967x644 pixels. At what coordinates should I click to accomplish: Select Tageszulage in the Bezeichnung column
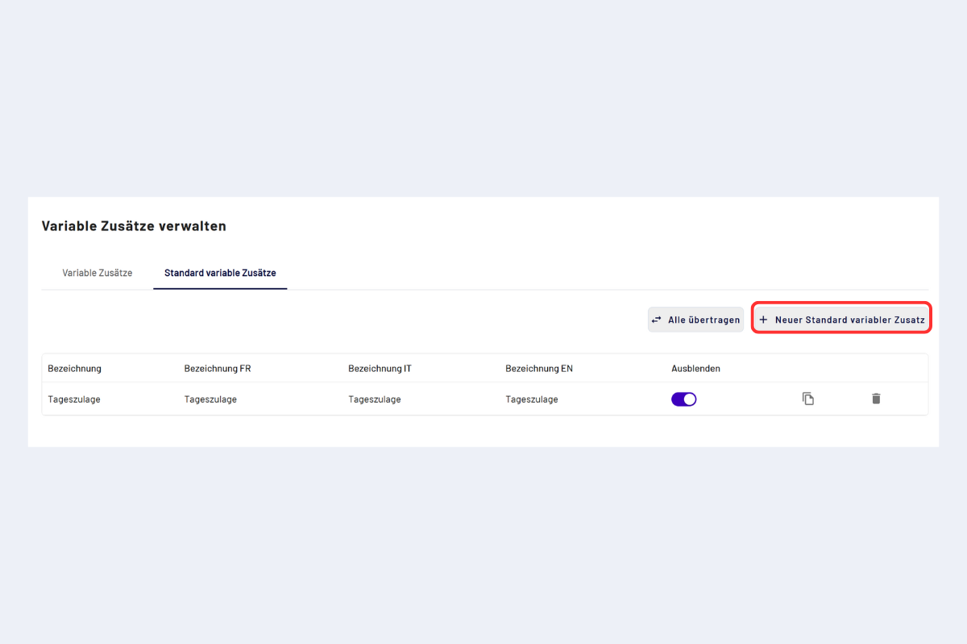74,399
